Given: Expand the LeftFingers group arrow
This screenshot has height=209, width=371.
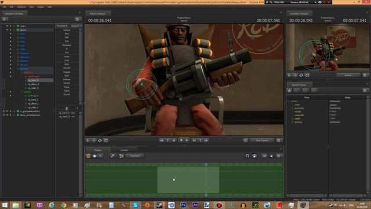Looking at the screenshot, I should pyautogui.click(x=10, y=96).
